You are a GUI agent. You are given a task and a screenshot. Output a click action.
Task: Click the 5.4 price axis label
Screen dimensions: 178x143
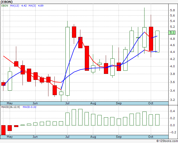coord(173,21)
